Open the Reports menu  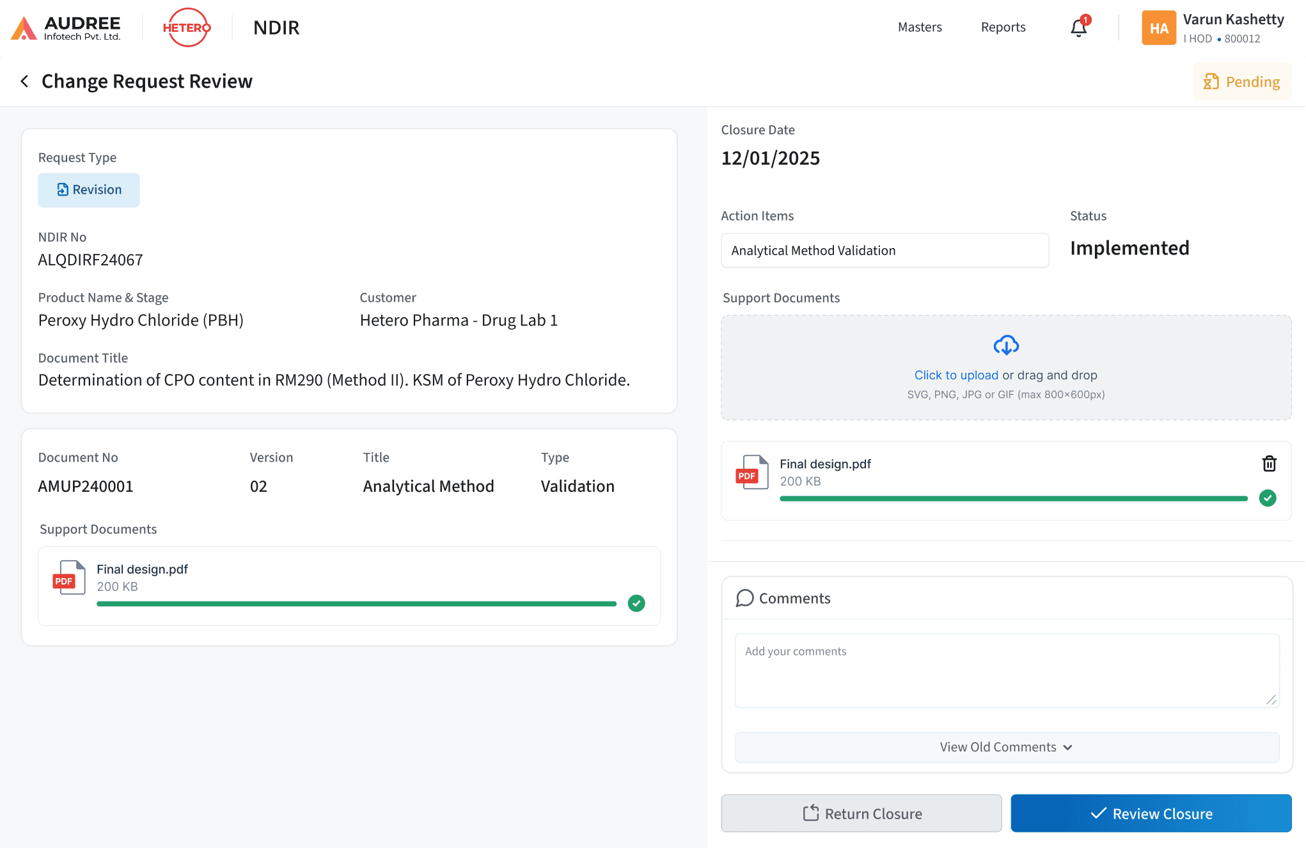click(x=1003, y=27)
